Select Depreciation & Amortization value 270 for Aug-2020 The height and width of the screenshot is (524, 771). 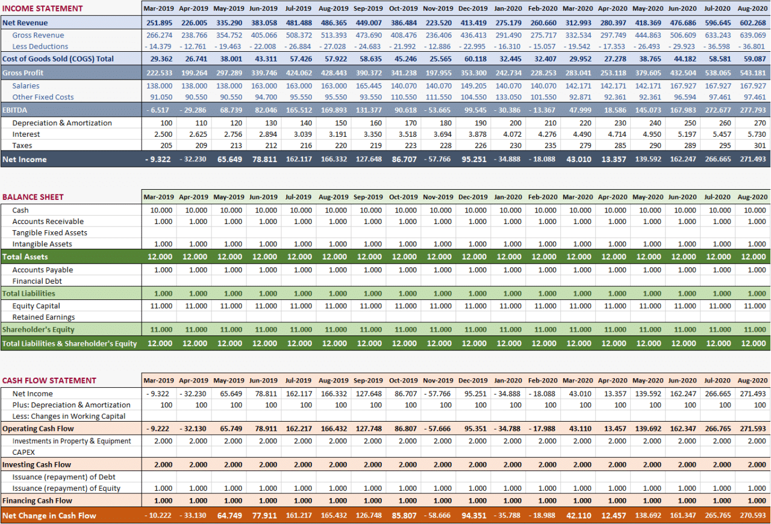[760, 123]
